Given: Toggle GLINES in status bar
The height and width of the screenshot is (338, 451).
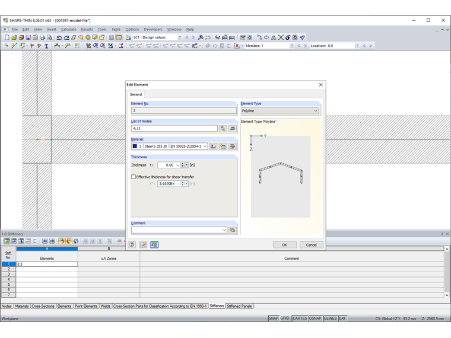Looking at the screenshot, I should click(x=330, y=318).
